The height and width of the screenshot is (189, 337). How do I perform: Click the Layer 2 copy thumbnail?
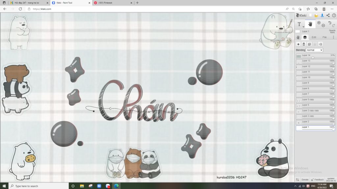[x=298, y=117]
